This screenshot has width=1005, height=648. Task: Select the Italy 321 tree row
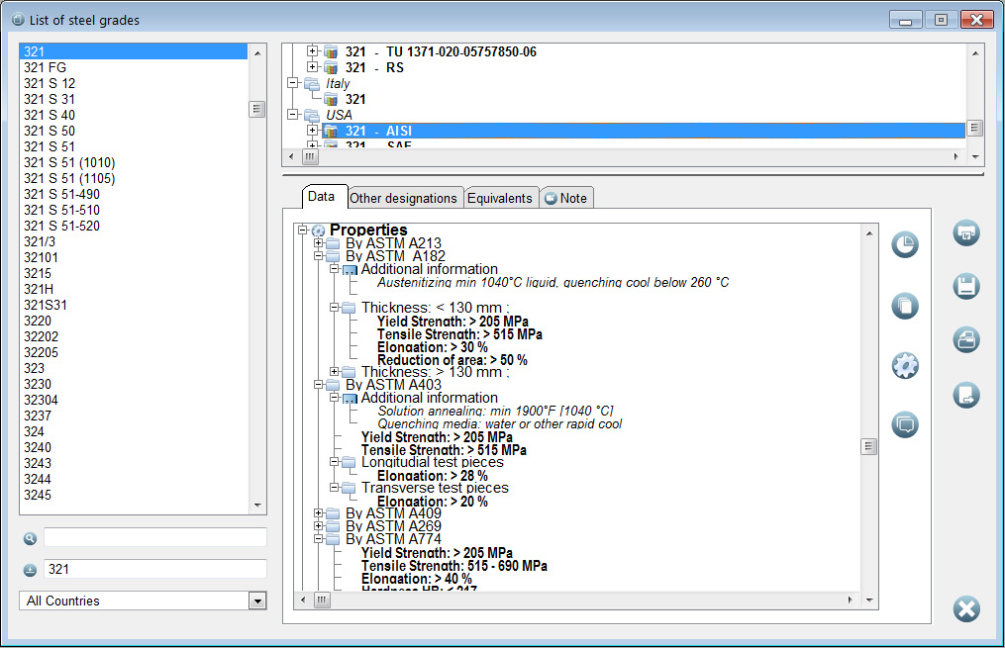click(355, 99)
